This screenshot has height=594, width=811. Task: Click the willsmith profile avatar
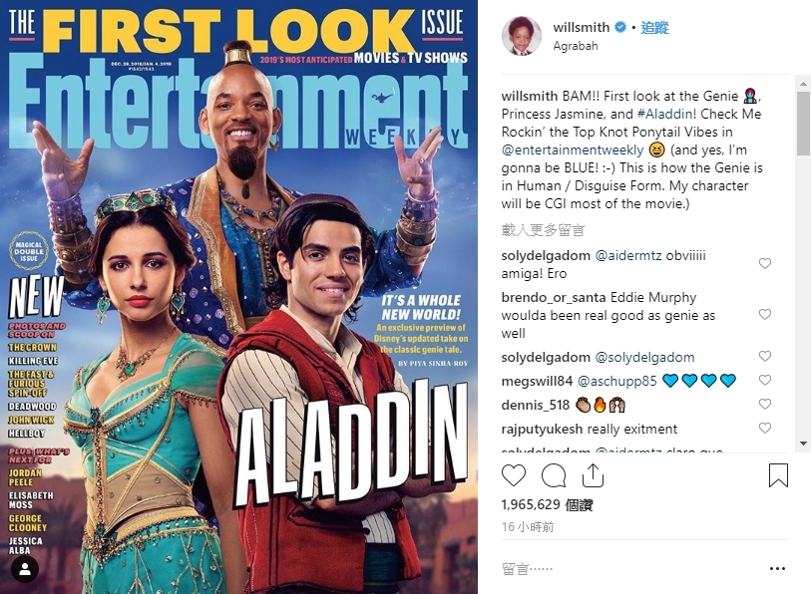(522, 36)
